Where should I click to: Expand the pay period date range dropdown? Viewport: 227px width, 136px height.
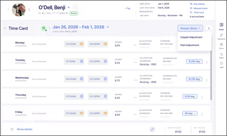pos(108,27)
